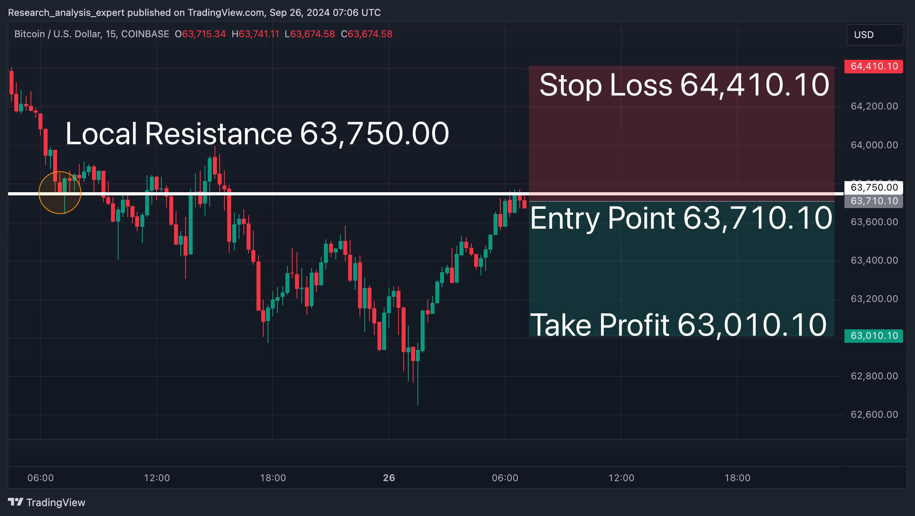
Task: Select the Stop Loss 64,410.10 text label
Action: tap(684, 85)
